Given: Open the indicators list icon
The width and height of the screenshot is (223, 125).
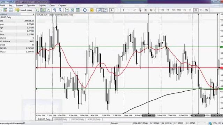Looking at the screenshot, I should (78, 10).
